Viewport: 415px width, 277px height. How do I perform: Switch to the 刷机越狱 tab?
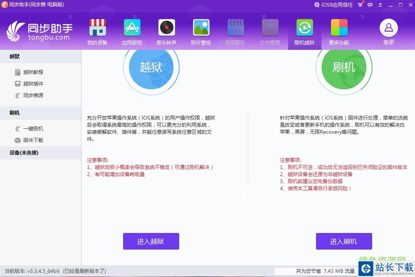point(304,32)
